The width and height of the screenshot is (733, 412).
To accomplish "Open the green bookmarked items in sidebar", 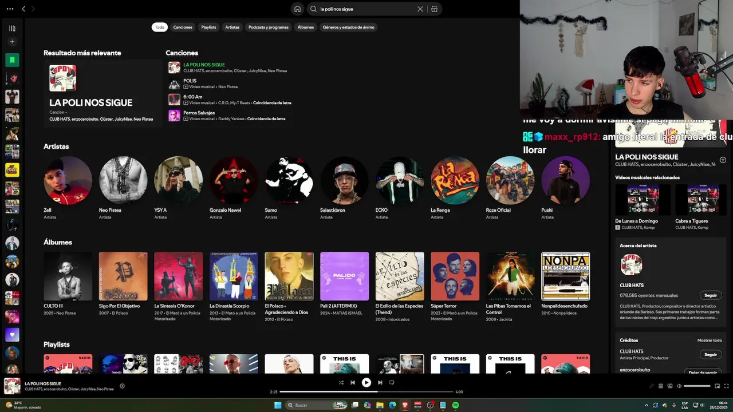I will (x=12, y=60).
